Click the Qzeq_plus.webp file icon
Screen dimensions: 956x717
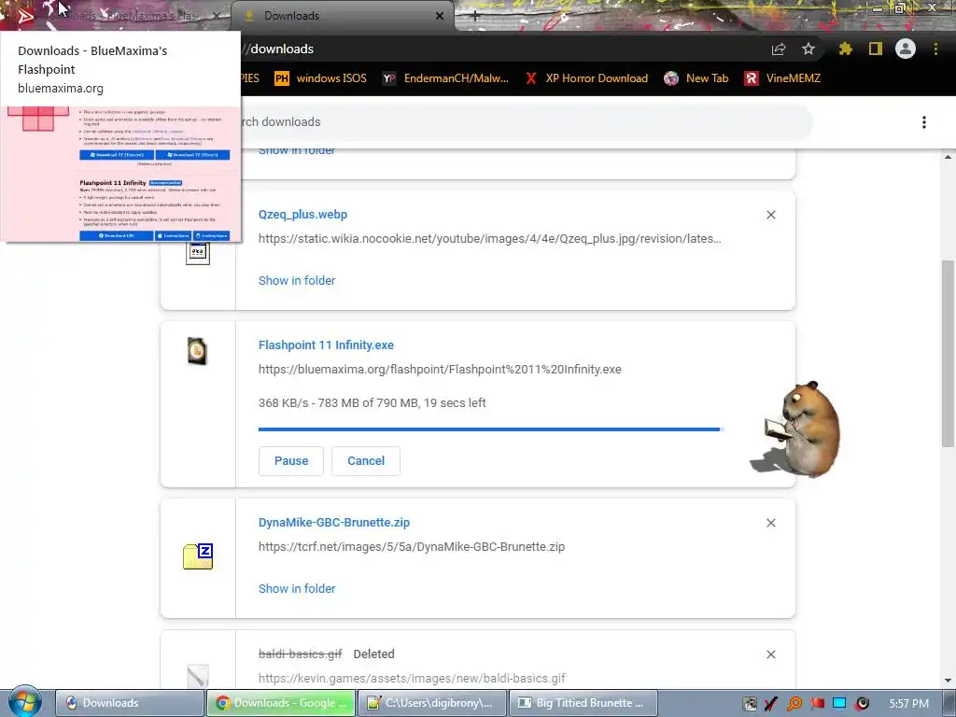198,251
